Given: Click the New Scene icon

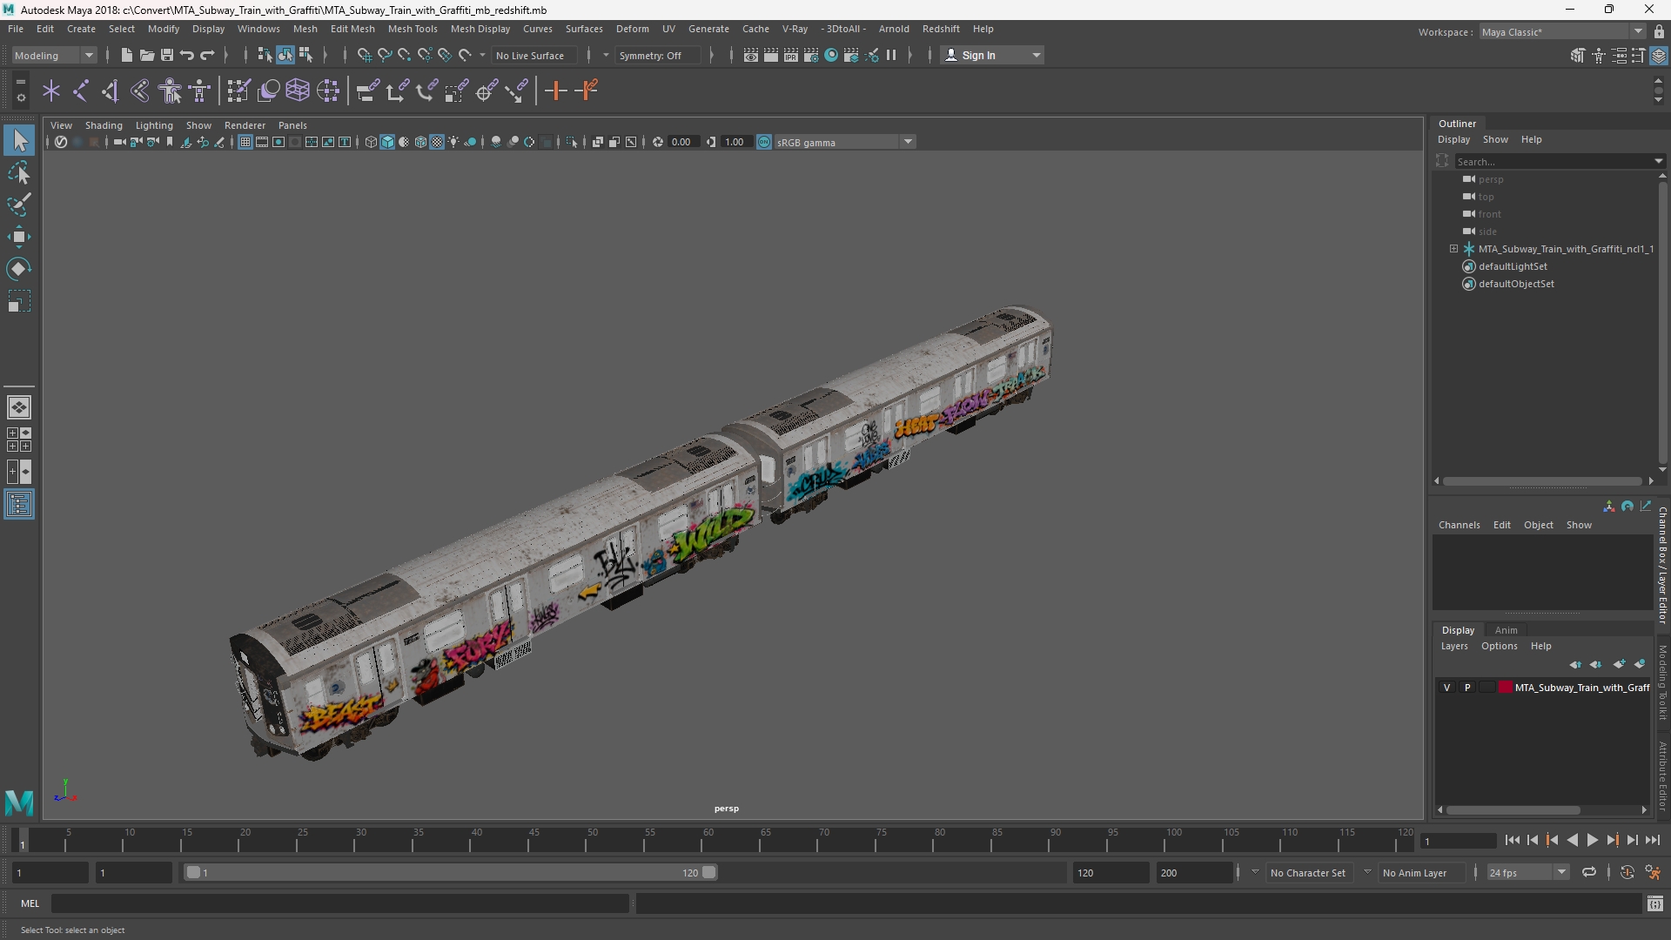Looking at the screenshot, I should [x=127, y=55].
